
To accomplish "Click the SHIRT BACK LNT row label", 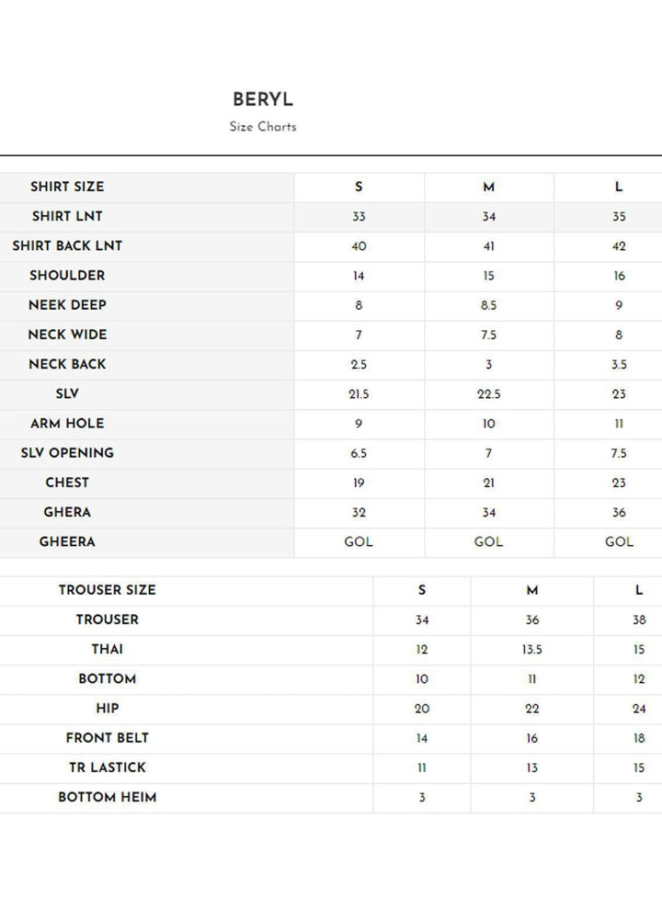I will click(67, 245).
